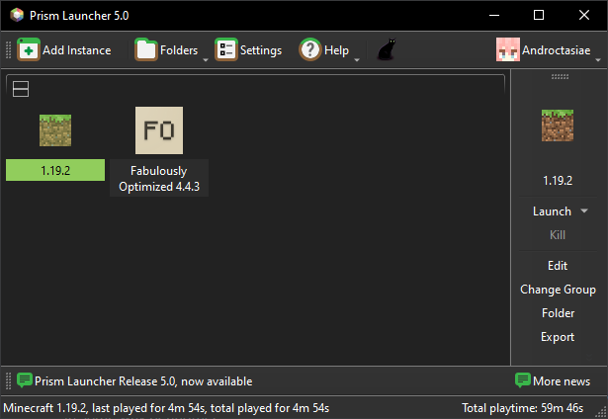Open the Folders toolbar icon

146,50
